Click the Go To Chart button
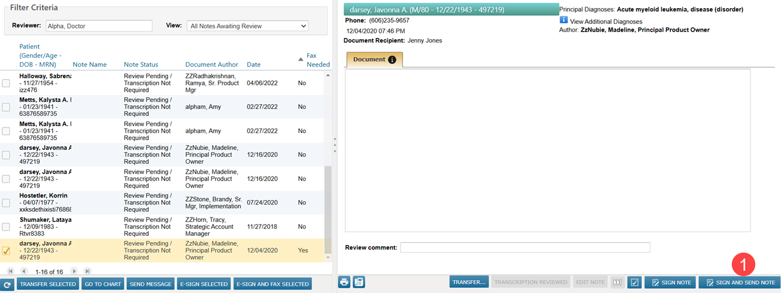 [x=103, y=284]
